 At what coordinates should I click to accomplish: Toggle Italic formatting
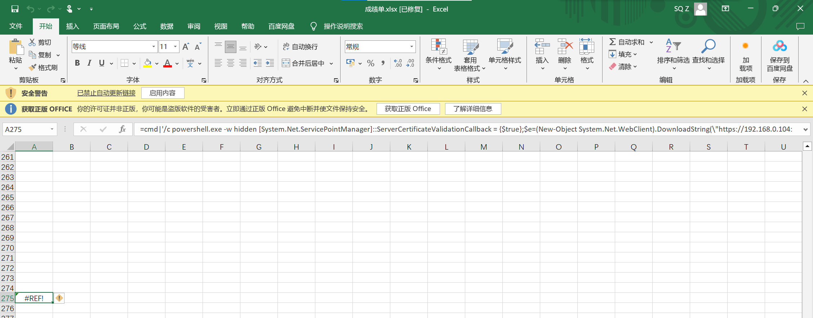(89, 63)
